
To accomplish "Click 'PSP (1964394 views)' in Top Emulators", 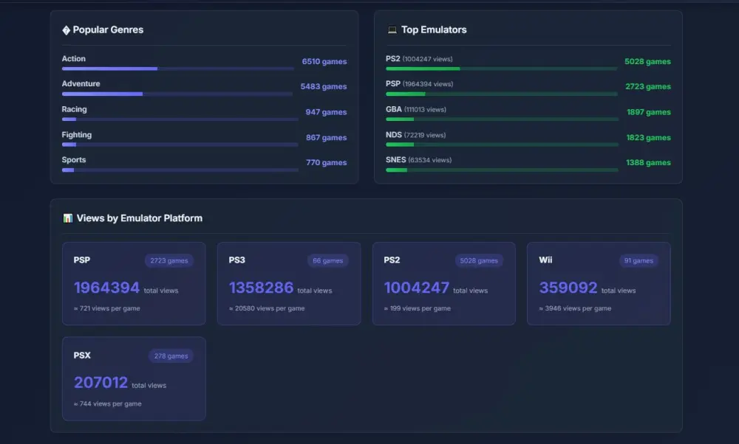I will point(420,84).
